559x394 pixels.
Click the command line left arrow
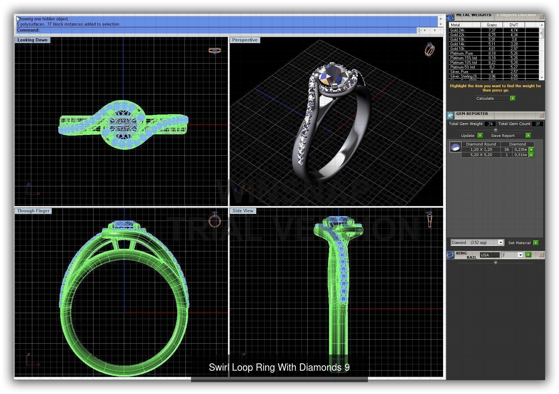[425, 30]
